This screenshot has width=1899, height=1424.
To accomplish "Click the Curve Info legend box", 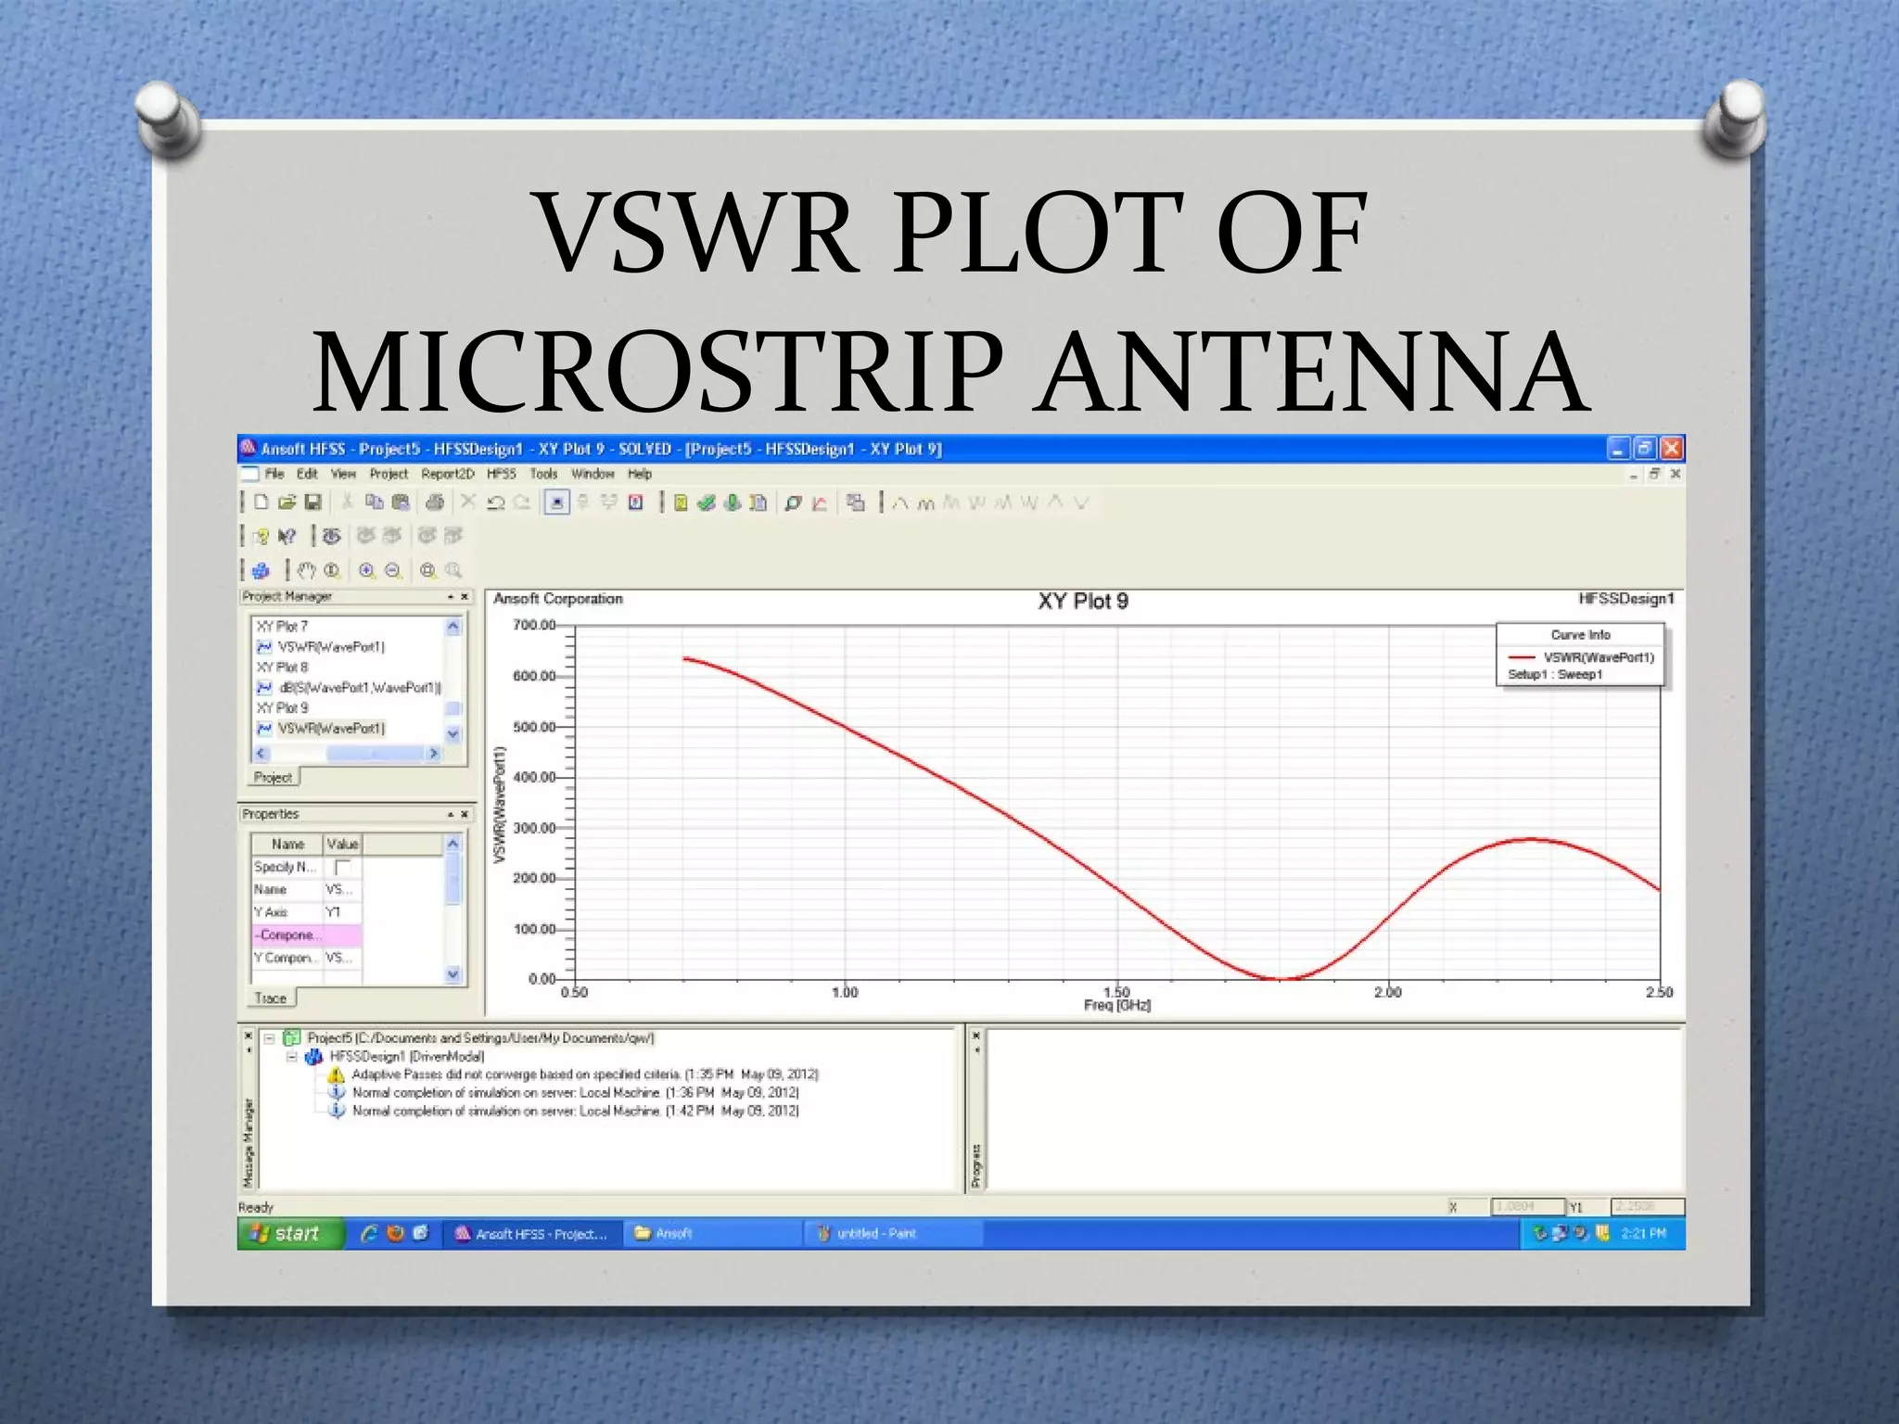I will coord(1580,655).
